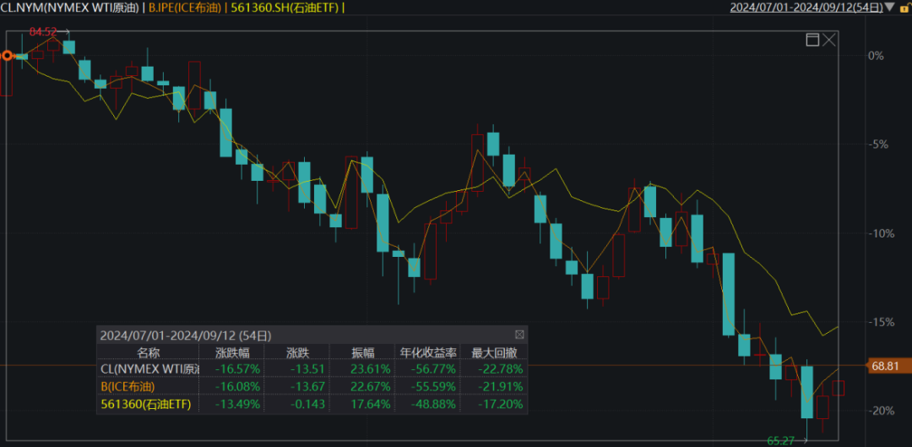This screenshot has height=447, width=912.
Task: Click the -13.51 price change cell
Action: pyautogui.click(x=309, y=368)
